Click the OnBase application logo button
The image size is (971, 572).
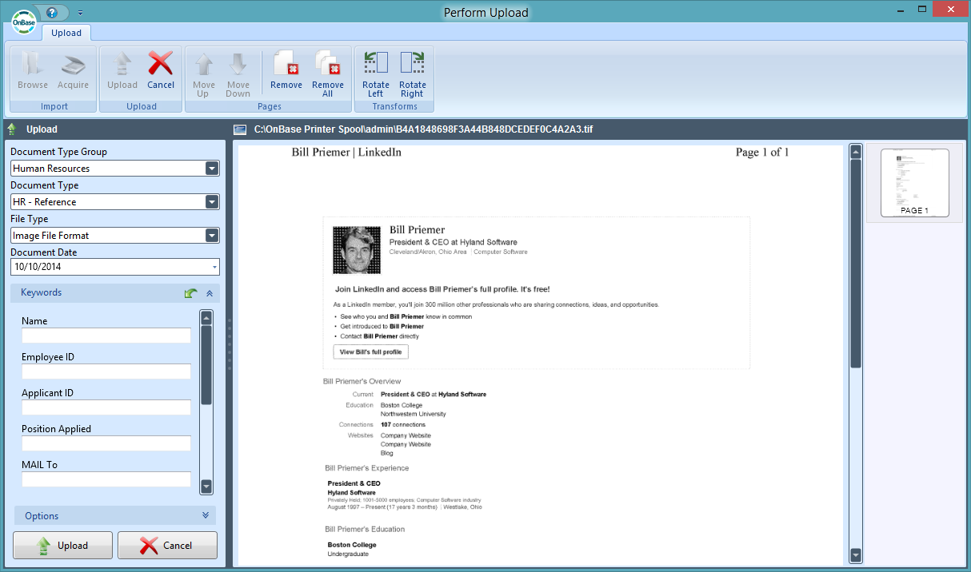point(23,22)
